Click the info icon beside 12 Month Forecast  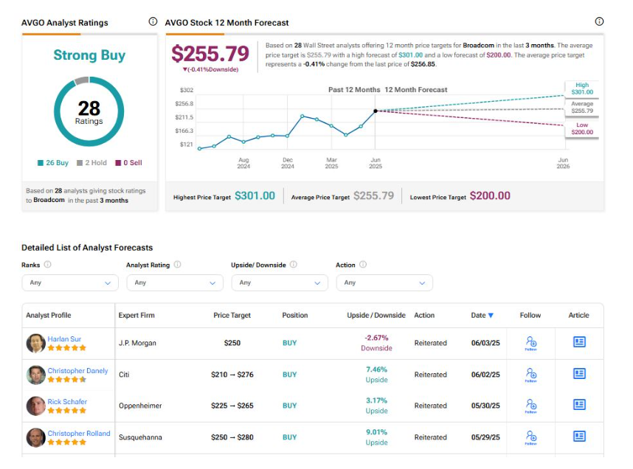click(x=599, y=21)
